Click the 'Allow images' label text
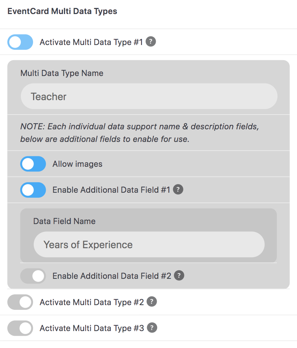Image resolution: width=297 pixels, height=348 pixels. point(77,164)
